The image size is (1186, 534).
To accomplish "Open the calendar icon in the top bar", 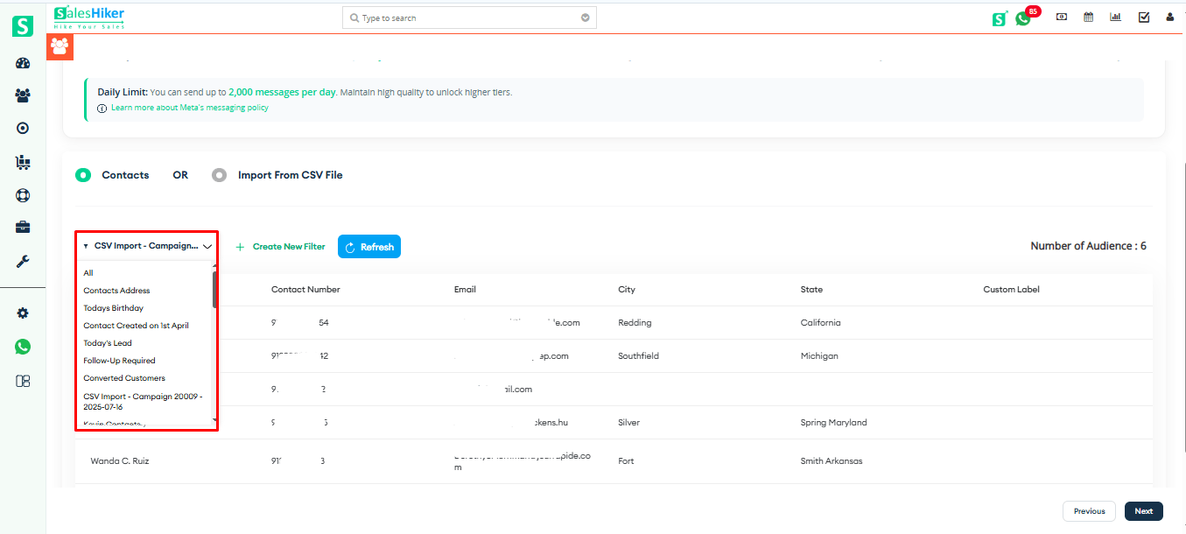I will [x=1088, y=16].
